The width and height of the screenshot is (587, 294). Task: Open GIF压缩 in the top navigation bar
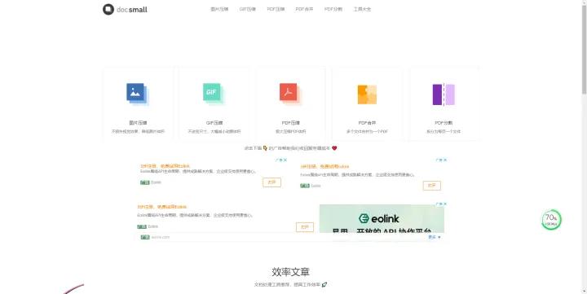pos(248,9)
